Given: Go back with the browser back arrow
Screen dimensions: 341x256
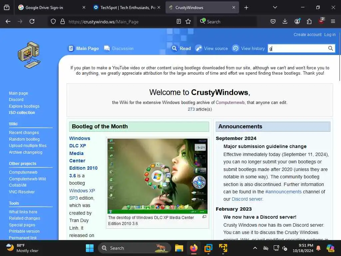Looking at the screenshot, I should pyautogui.click(x=8, y=21).
